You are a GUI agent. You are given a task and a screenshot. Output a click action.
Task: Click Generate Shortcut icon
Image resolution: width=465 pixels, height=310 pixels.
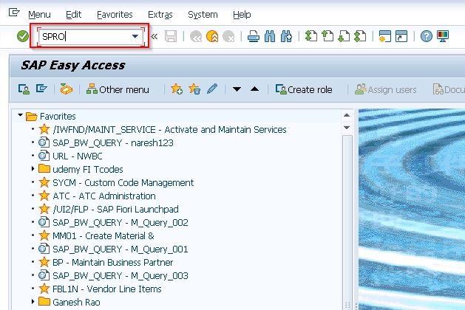(x=401, y=36)
